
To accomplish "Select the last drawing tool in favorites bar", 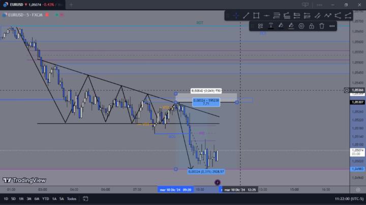I will (348, 16).
